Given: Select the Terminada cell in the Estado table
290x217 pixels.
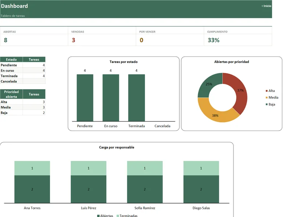Looking at the screenshot, I should (x=11, y=76).
